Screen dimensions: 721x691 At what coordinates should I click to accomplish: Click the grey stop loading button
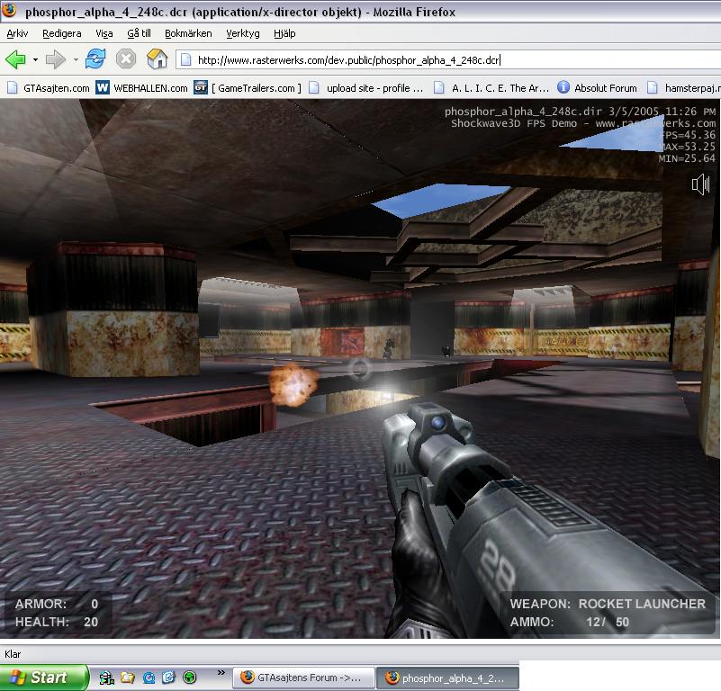click(x=125, y=59)
